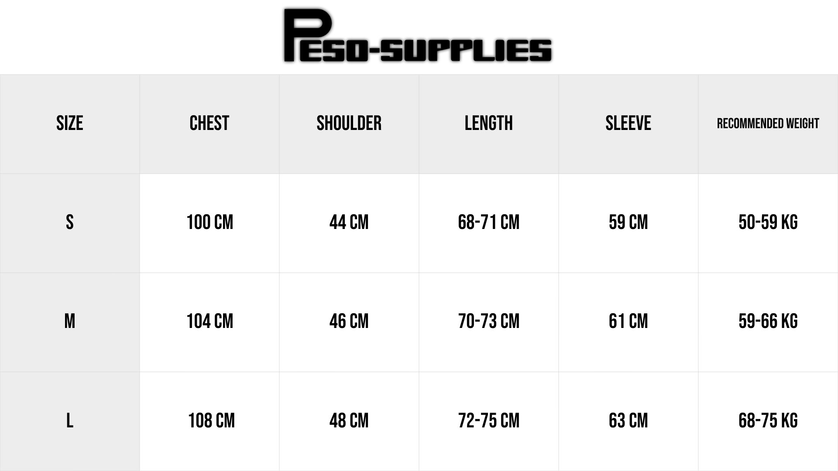Select the 59-66 KG weight value
This screenshot has height=471, width=838.
(768, 321)
